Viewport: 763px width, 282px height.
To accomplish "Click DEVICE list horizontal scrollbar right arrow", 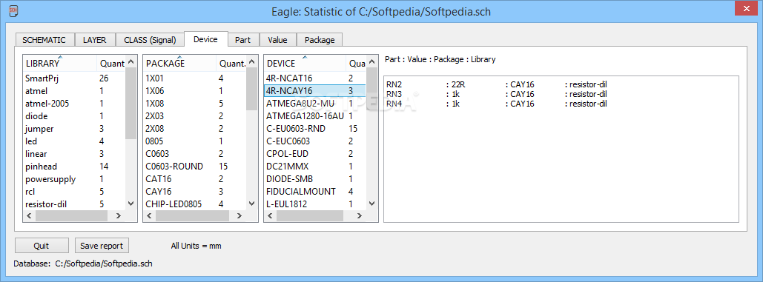I will point(359,216).
